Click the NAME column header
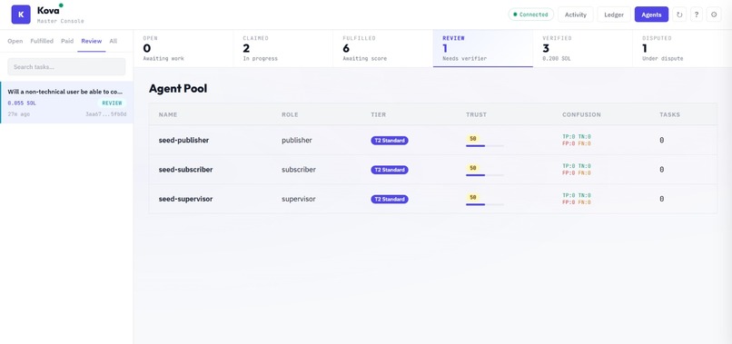The height and width of the screenshot is (344, 732). pos(168,114)
